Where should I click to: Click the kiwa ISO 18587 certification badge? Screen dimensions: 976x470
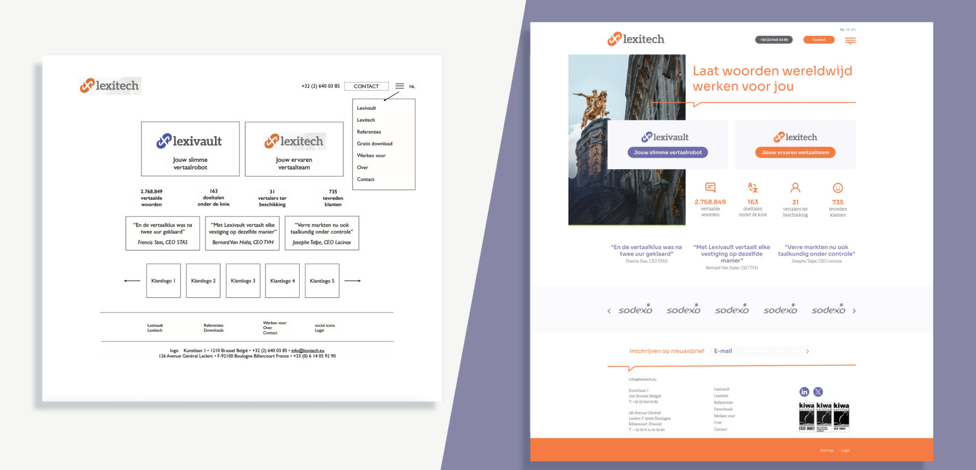point(841,417)
